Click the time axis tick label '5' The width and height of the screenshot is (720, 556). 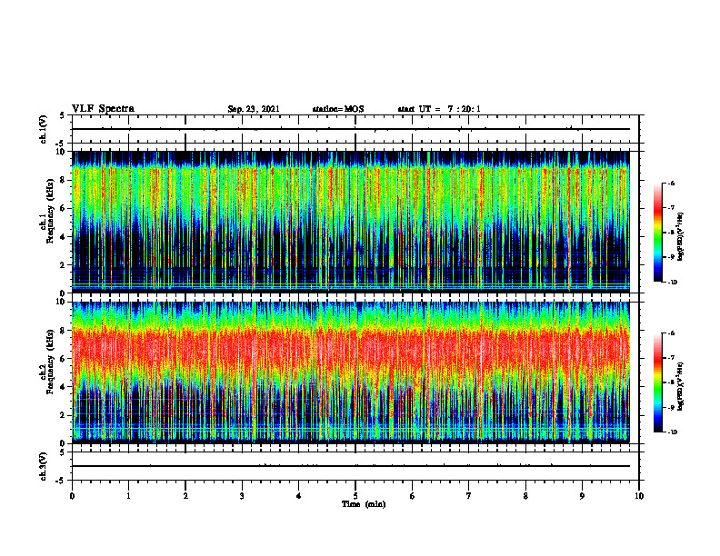coord(355,496)
